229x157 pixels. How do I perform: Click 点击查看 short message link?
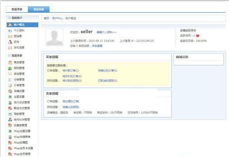pyautogui.click(x=97, y=46)
